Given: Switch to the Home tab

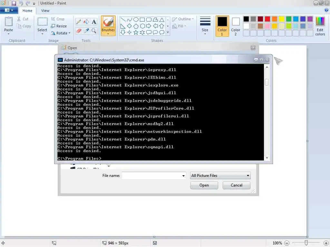Looking at the screenshot, I should pos(27,11).
